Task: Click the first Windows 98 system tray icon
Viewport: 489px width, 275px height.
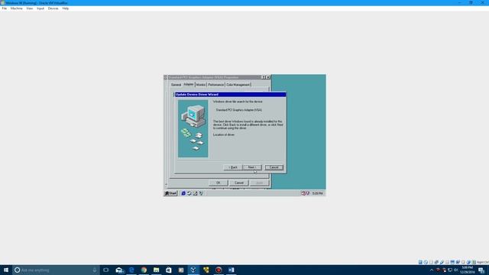Action: pyautogui.click(x=303, y=193)
